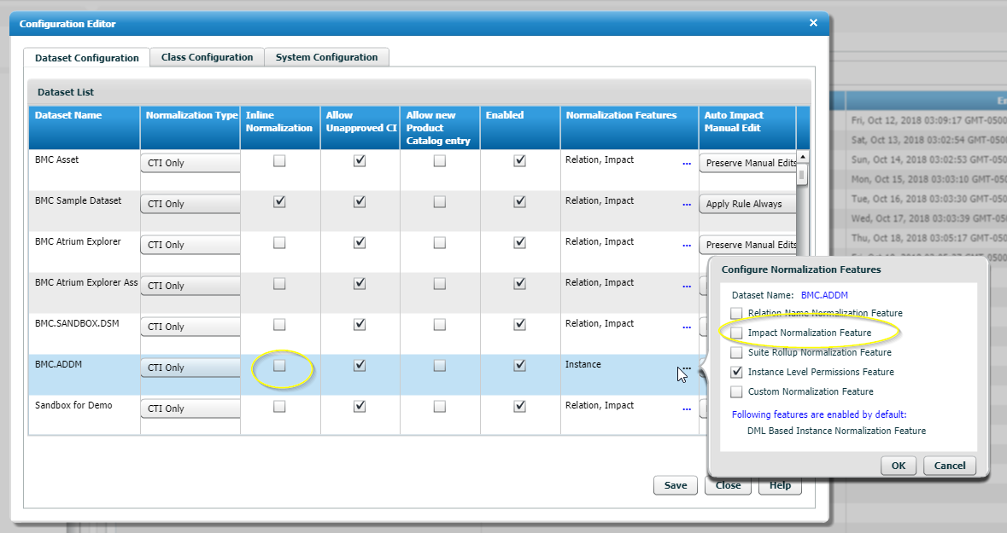The image size is (1007, 533).
Task: Uncheck Enabled for BMC Asset
Action: click(x=519, y=161)
